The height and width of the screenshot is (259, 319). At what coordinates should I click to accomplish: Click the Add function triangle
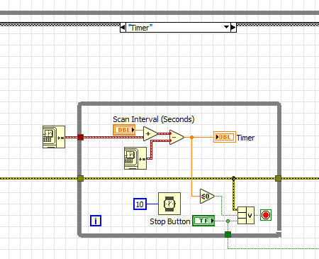(150, 133)
